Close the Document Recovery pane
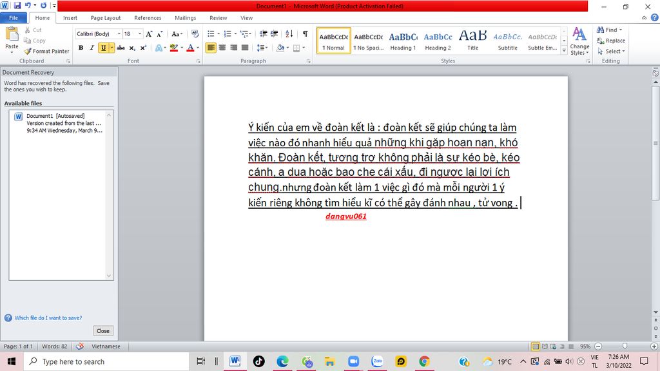This screenshot has height=371, width=660. pos(103,330)
